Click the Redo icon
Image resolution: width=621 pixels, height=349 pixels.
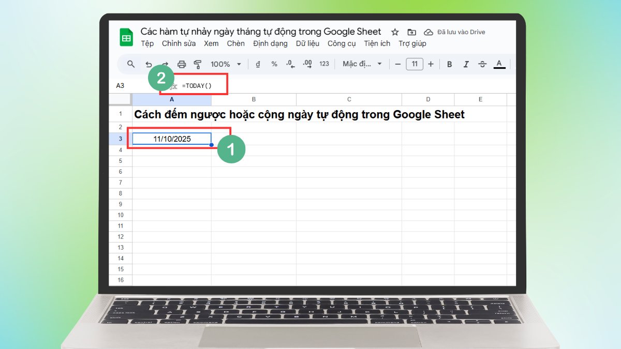click(x=165, y=64)
